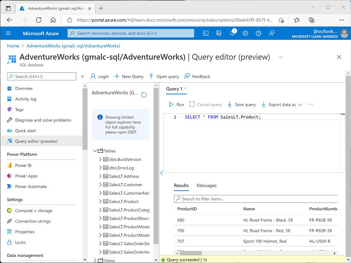
Task: Open Azure Cloud Shell icon
Action: click(205, 33)
